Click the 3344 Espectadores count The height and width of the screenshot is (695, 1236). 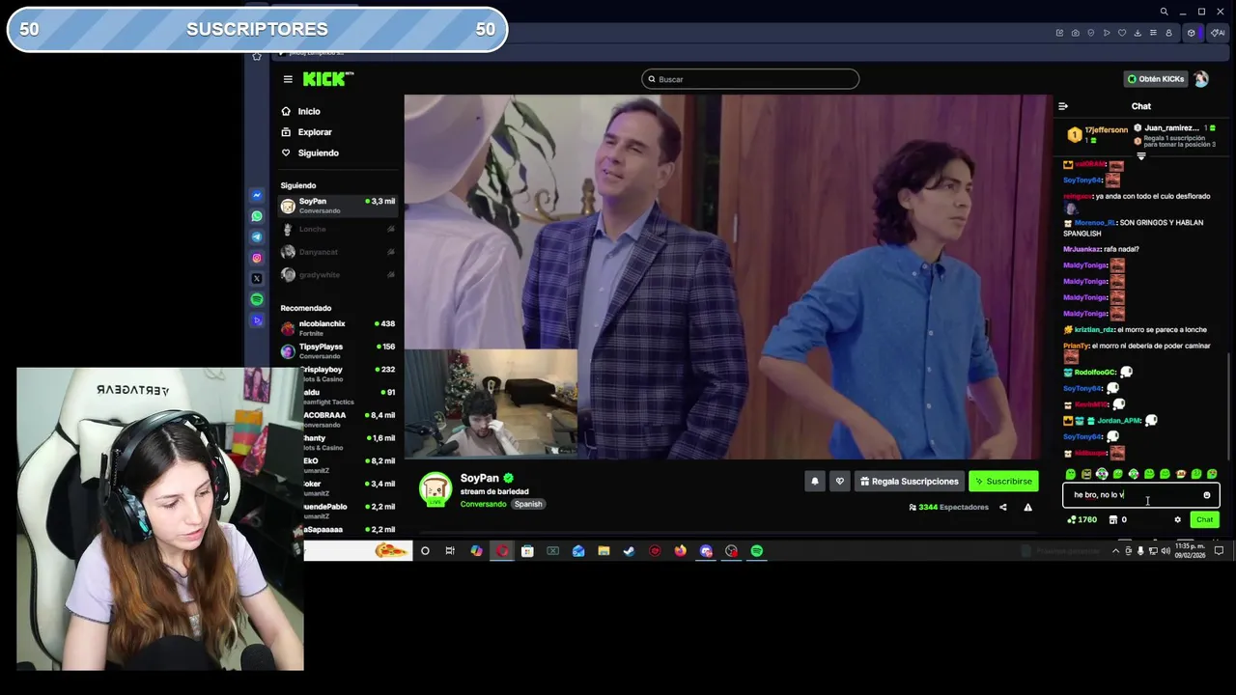948,507
